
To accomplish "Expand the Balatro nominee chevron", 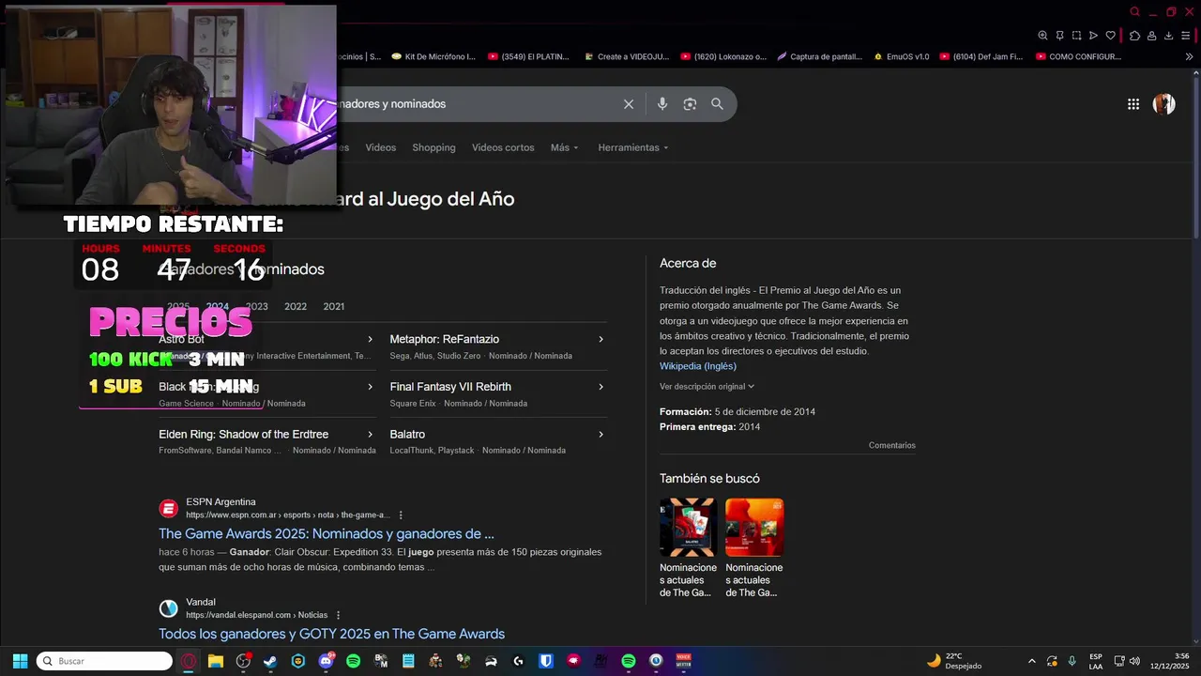I will coord(600,435).
